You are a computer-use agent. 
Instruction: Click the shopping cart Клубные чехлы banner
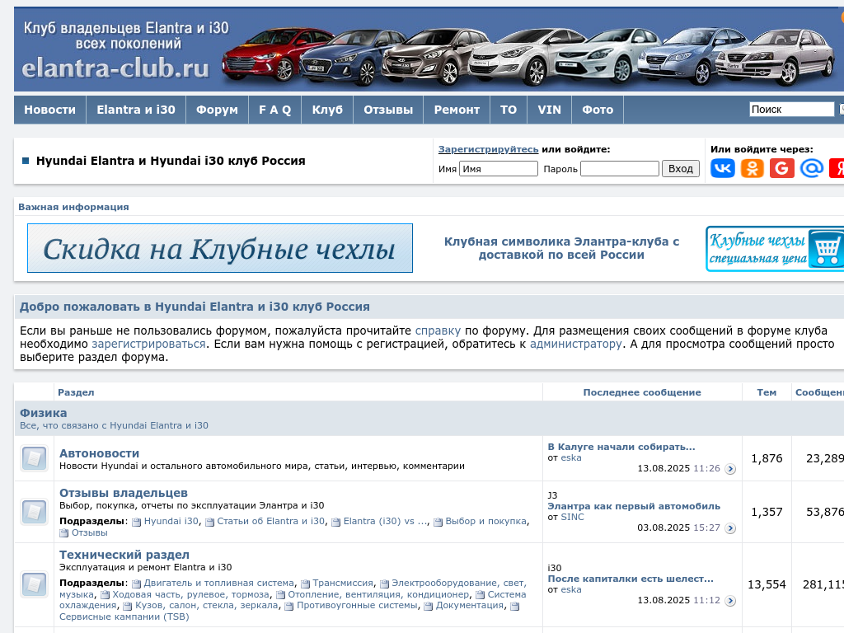point(775,249)
